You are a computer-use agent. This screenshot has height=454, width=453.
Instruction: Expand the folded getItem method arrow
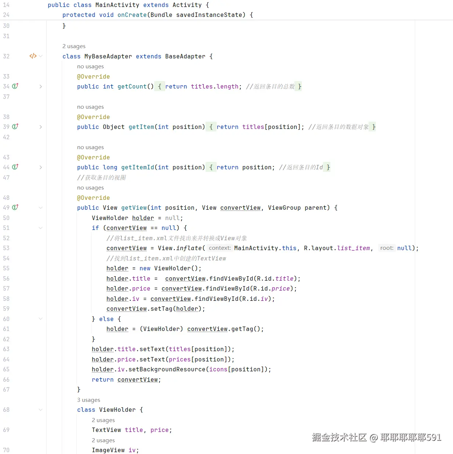pos(40,127)
